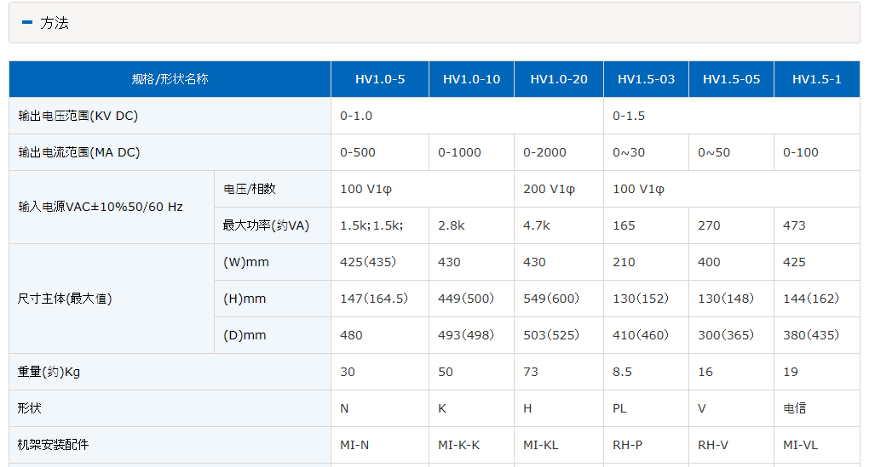Click the 方法 section header title

click(x=55, y=23)
